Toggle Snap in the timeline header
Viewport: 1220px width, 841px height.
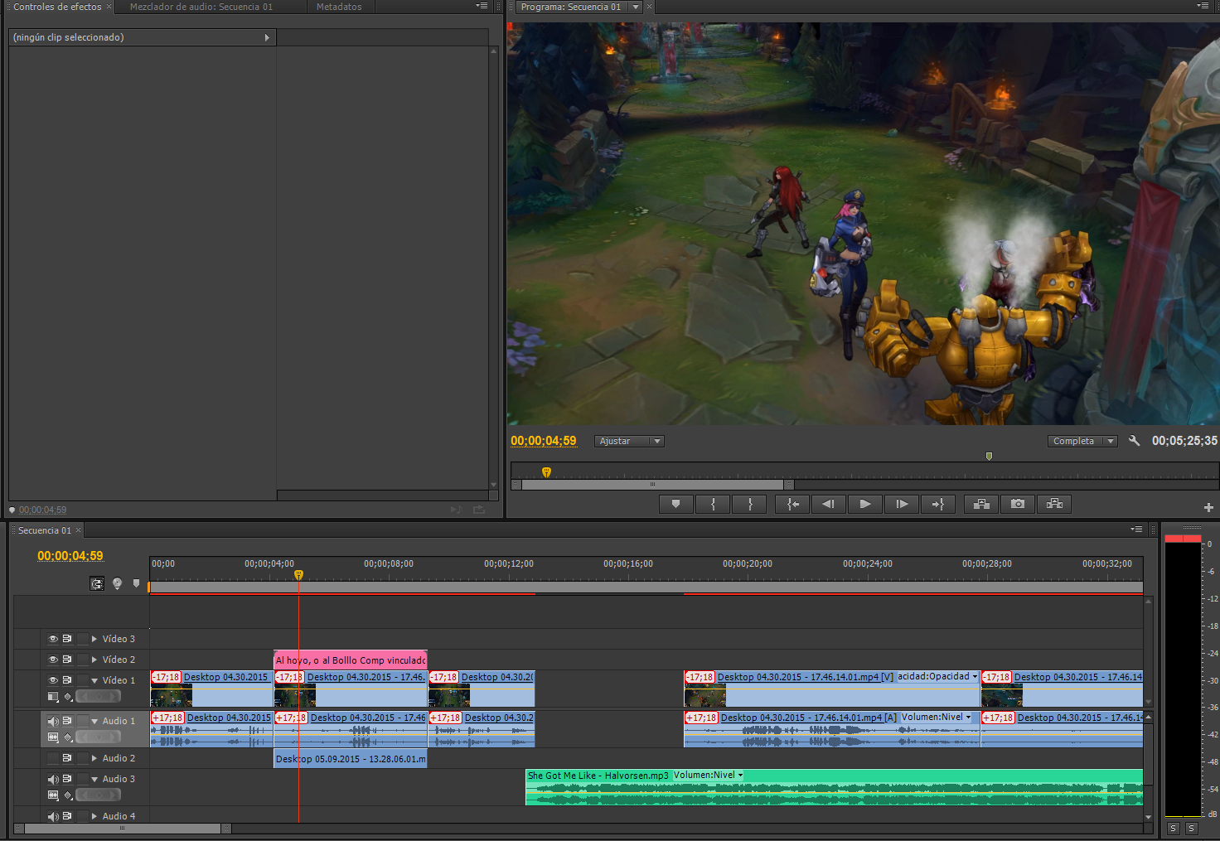click(x=97, y=583)
